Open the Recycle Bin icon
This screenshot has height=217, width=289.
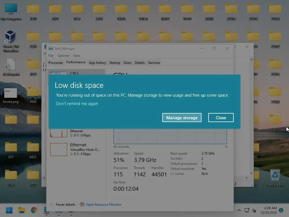(x=275, y=178)
